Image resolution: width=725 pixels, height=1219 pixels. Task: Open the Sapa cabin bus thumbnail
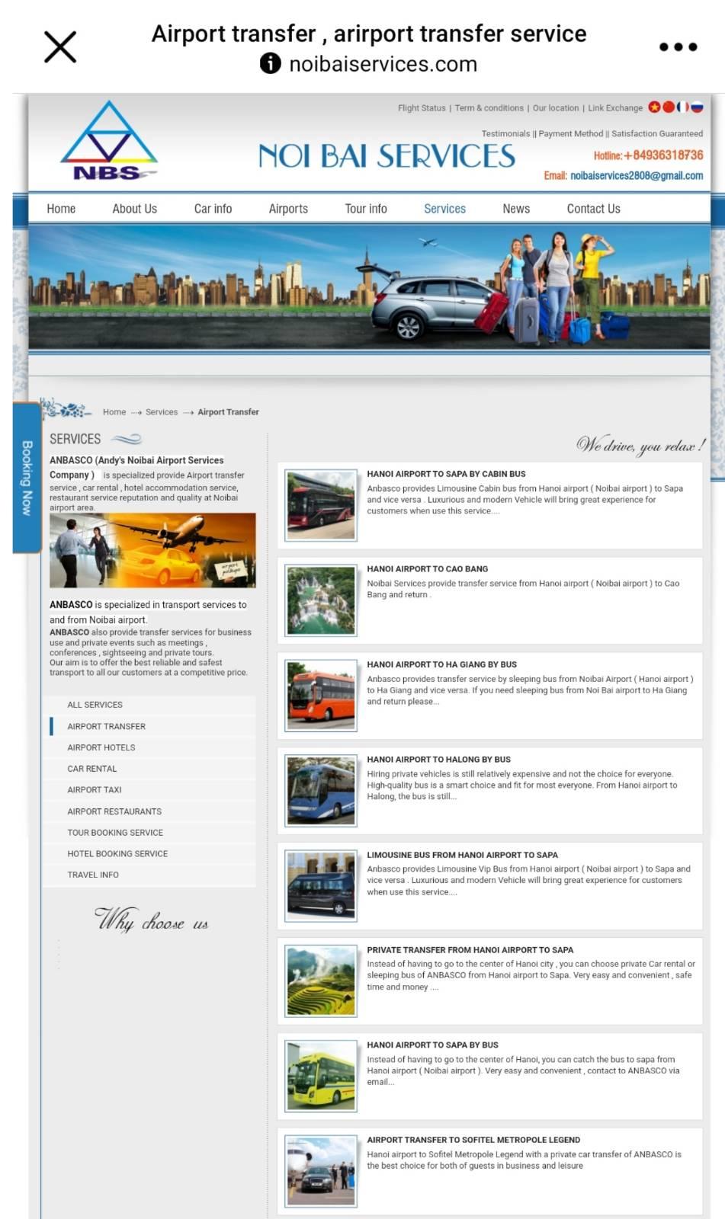click(x=321, y=505)
